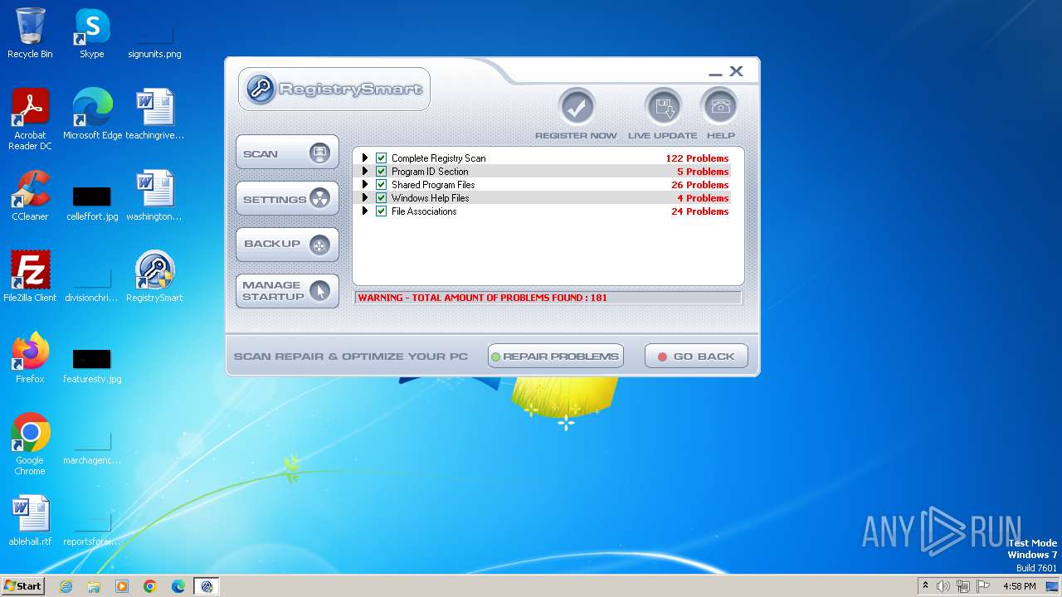Image resolution: width=1062 pixels, height=597 pixels.
Task: Expand Complete Registry Scan row
Action: tap(365, 158)
